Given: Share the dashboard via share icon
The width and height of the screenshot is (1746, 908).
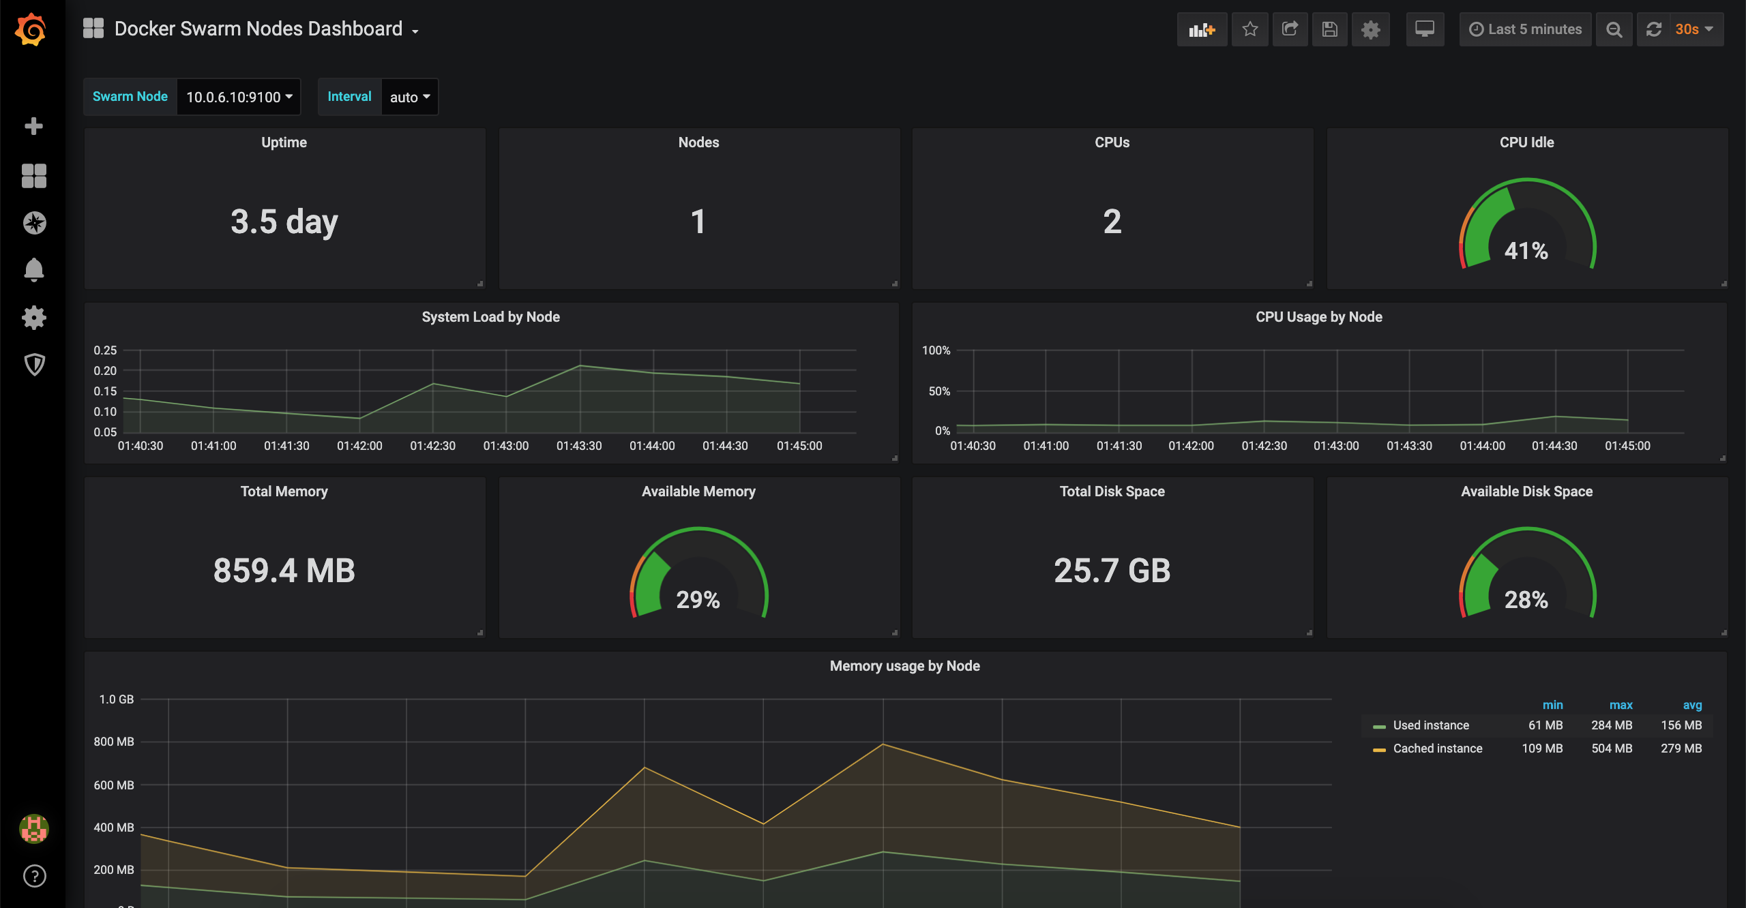Looking at the screenshot, I should [1290, 29].
